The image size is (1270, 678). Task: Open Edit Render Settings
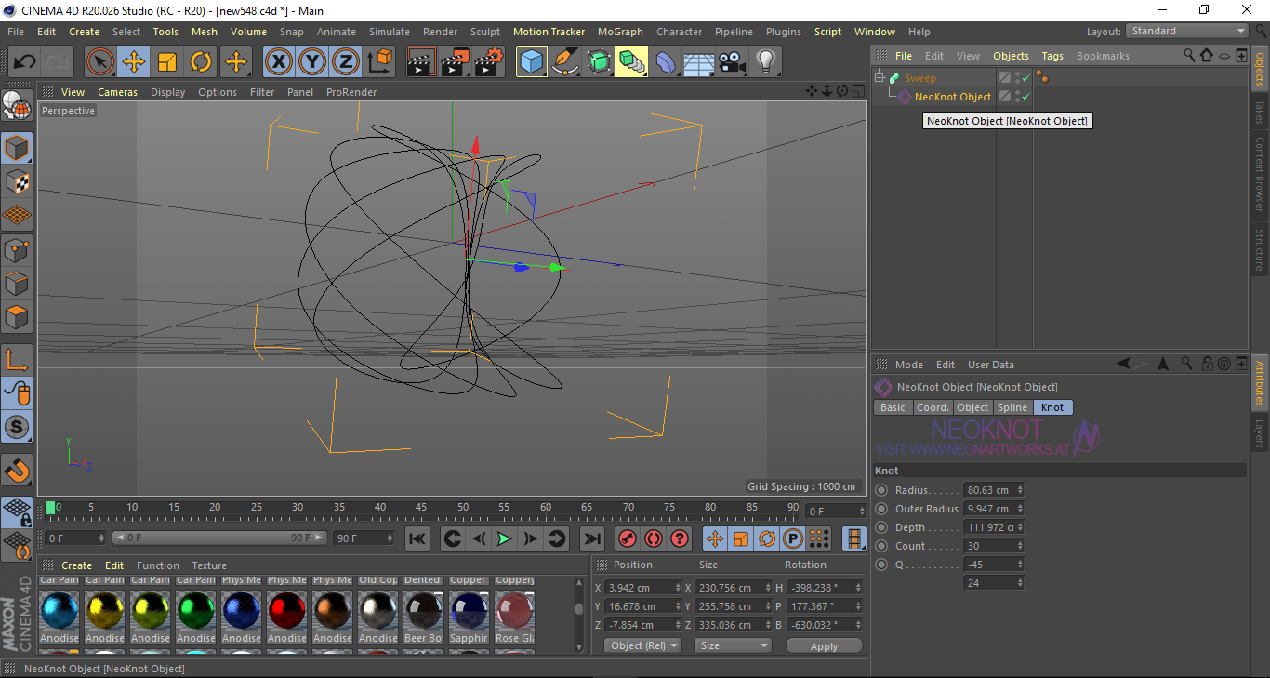point(489,62)
